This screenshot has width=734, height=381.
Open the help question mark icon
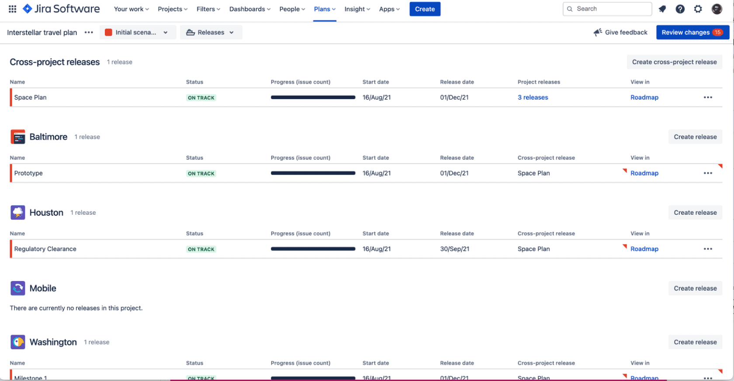(x=680, y=9)
